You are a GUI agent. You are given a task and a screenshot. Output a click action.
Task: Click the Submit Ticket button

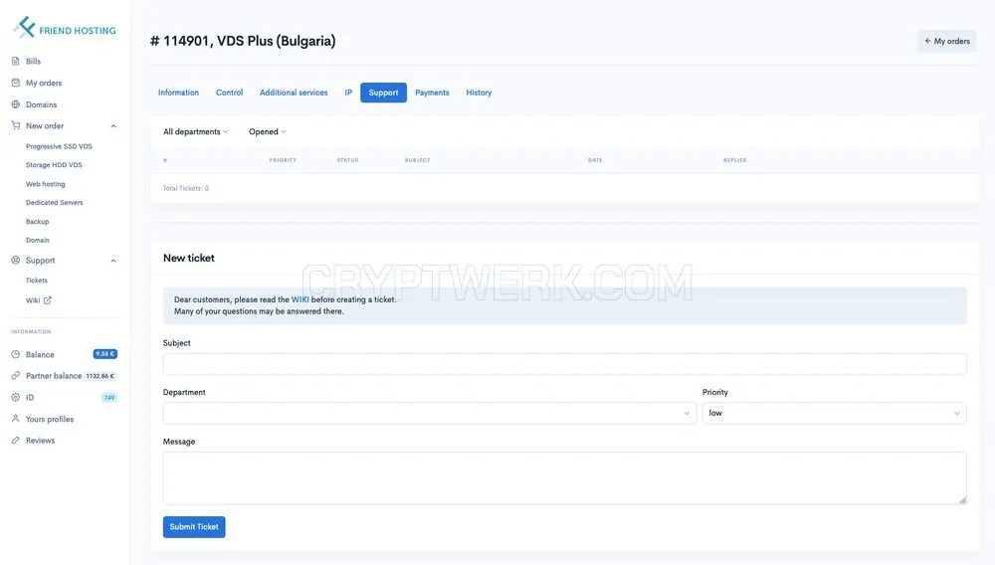[x=194, y=527]
